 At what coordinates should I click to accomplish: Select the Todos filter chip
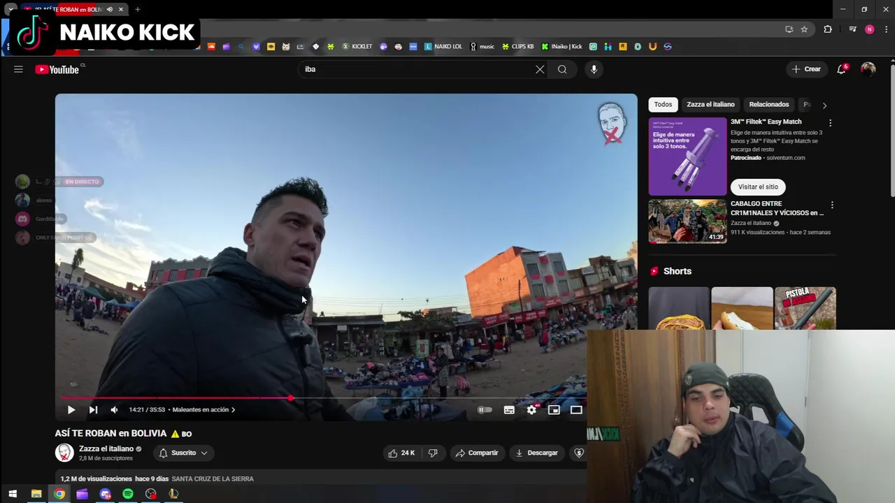coord(663,105)
